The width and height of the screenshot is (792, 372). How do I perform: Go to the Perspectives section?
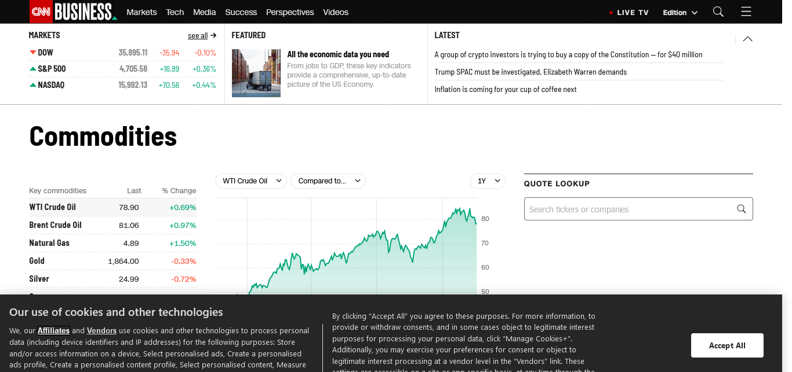(290, 12)
